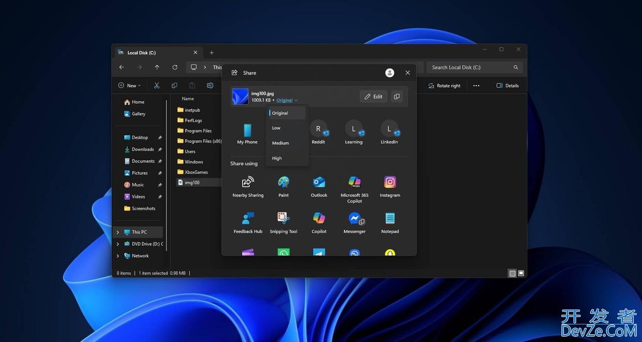The height and width of the screenshot is (342, 642).
Task: Select the Program Files (x86) folder
Action: click(x=200, y=142)
